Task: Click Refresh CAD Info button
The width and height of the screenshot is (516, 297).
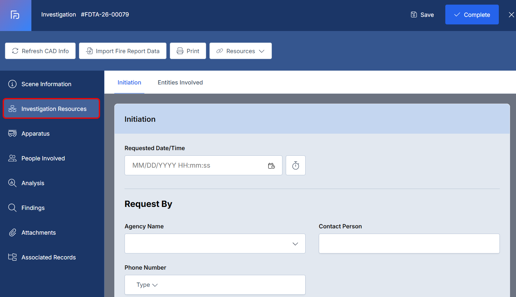Action: [40, 51]
